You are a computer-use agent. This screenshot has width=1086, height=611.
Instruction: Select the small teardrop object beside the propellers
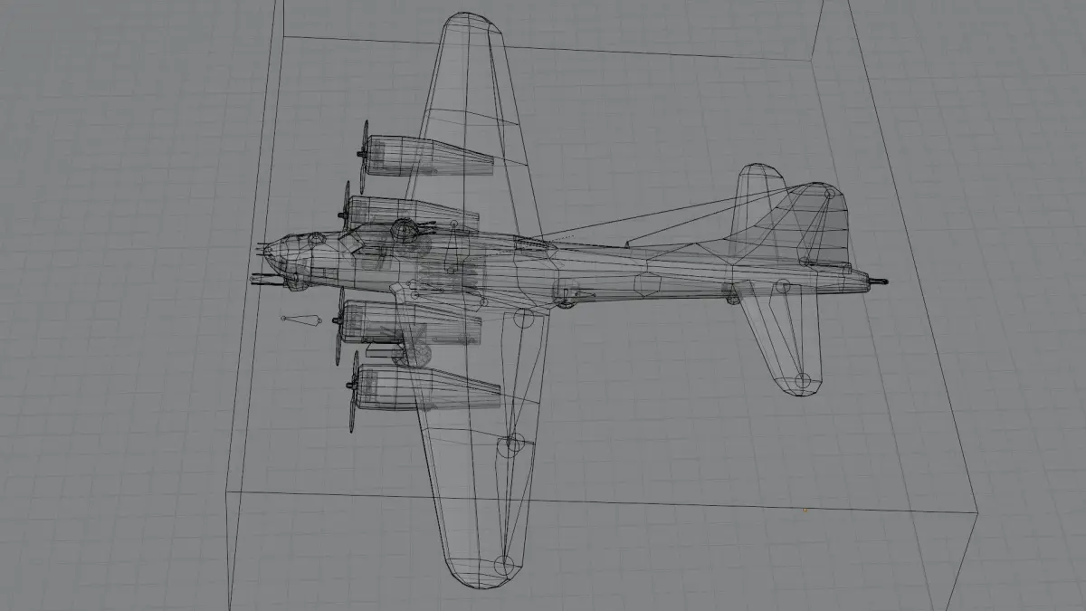(301, 318)
